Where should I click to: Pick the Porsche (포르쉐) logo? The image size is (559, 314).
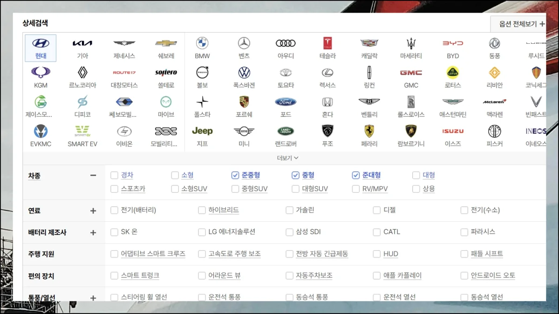244,102
